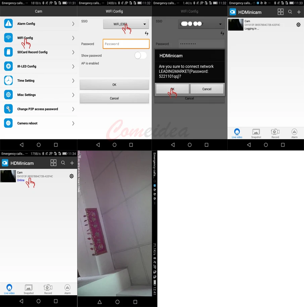Tap the Change P2P access password key icon
This screenshot has height=307, width=304.
click(8, 109)
